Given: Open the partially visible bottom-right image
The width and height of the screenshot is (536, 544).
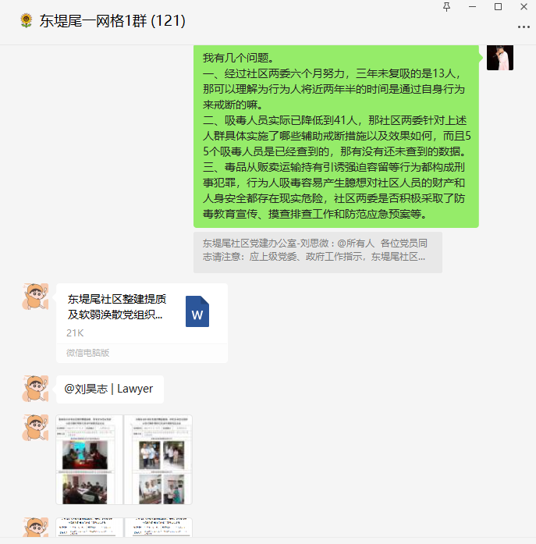Looking at the screenshot, I should [x=158, y=528].
